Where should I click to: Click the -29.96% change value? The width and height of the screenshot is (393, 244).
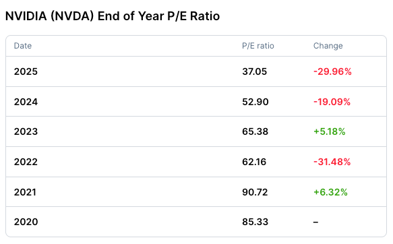(332, 71)
